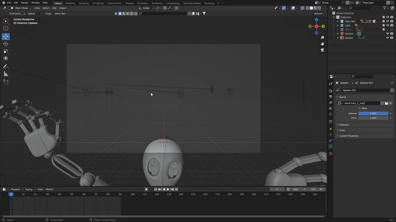
Task: Adjust the Volume slider field
Action: tap(373, 113)
